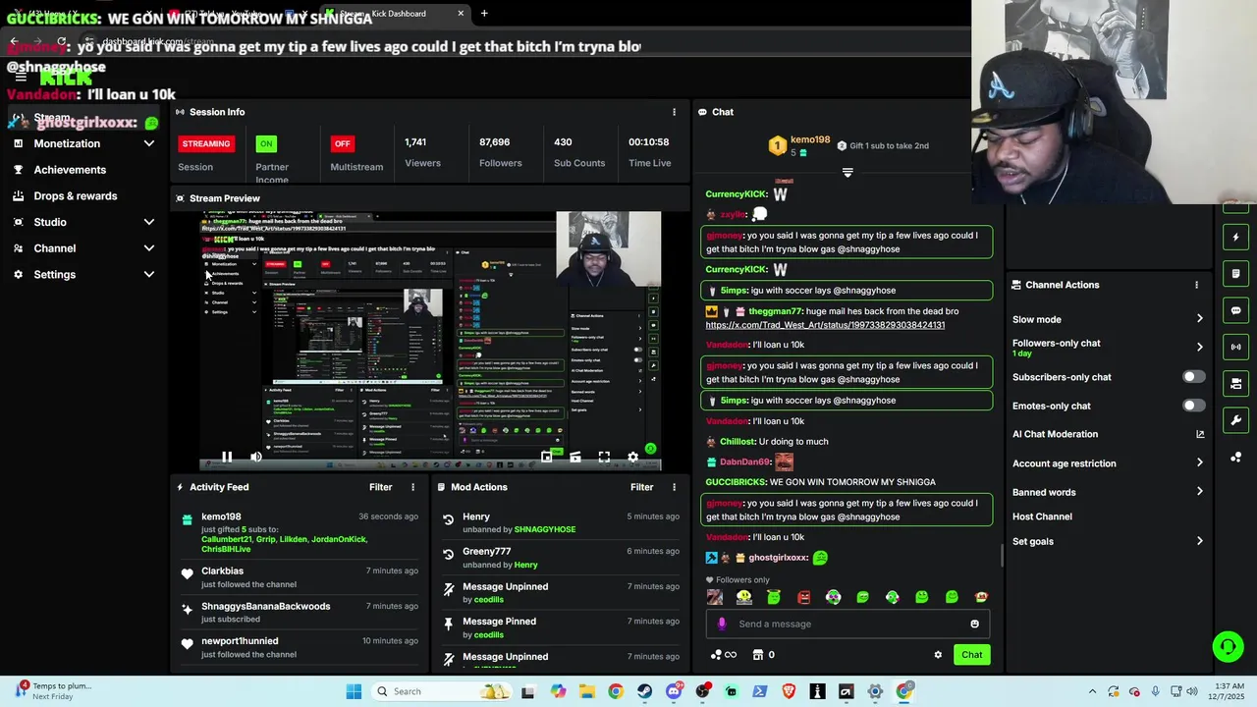Screen dimensions: 1257x707
Task: Click Windows Start button
Action: [354, 691]
